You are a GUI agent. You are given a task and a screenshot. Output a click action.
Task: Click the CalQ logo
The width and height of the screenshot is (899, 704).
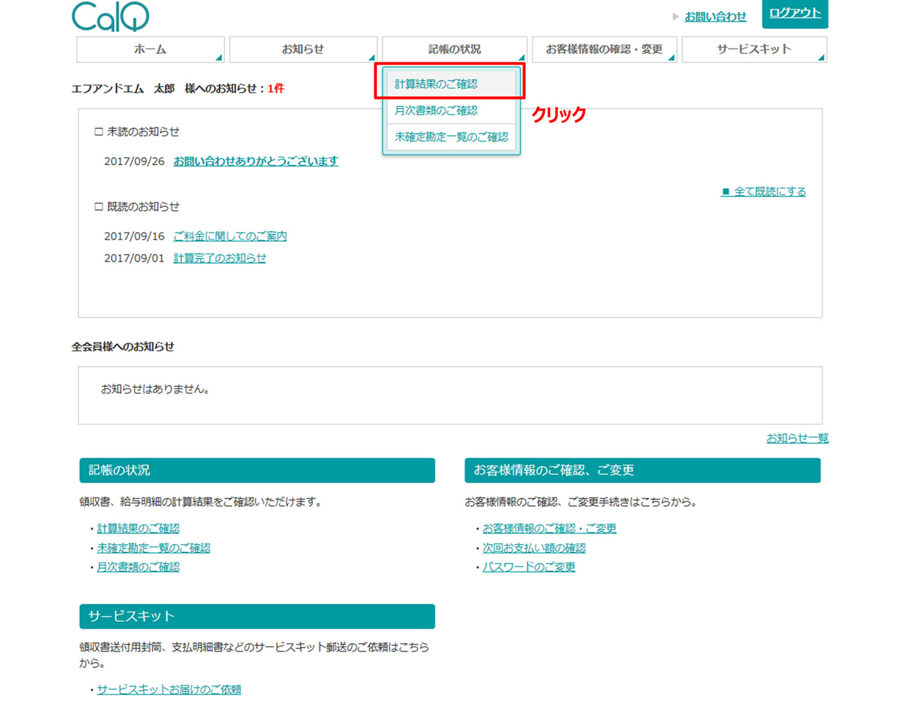[x=110, y=16]
